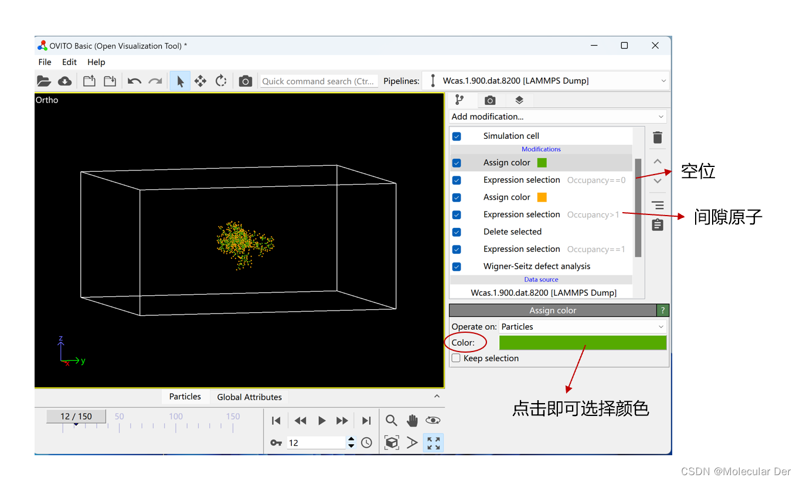This screenshot has height=481, width=800.
Task: Open the Help menu
Action: tap(96, 62)
